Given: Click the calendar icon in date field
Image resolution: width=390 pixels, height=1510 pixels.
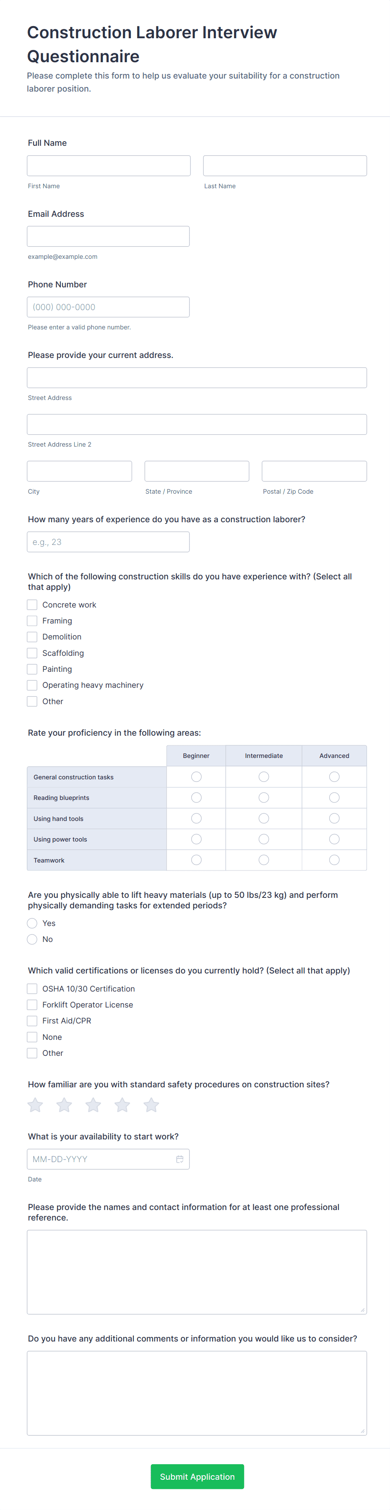Looking at the screenshot, I should click(179, 1159).
